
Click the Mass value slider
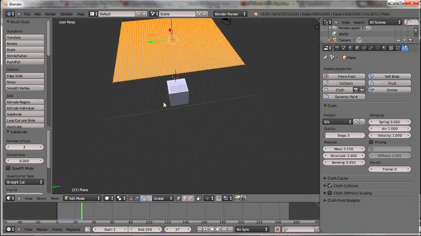344,149
